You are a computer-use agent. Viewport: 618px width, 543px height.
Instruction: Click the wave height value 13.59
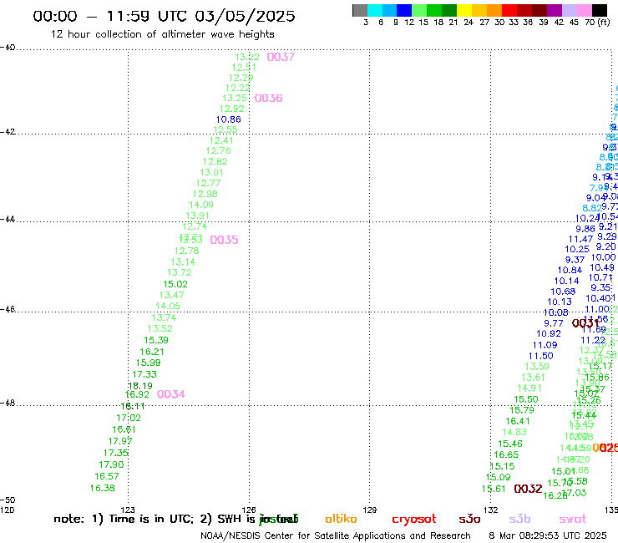537,367
